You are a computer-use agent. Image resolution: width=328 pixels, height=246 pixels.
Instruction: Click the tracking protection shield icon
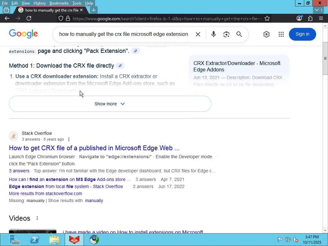click(61, 18)
